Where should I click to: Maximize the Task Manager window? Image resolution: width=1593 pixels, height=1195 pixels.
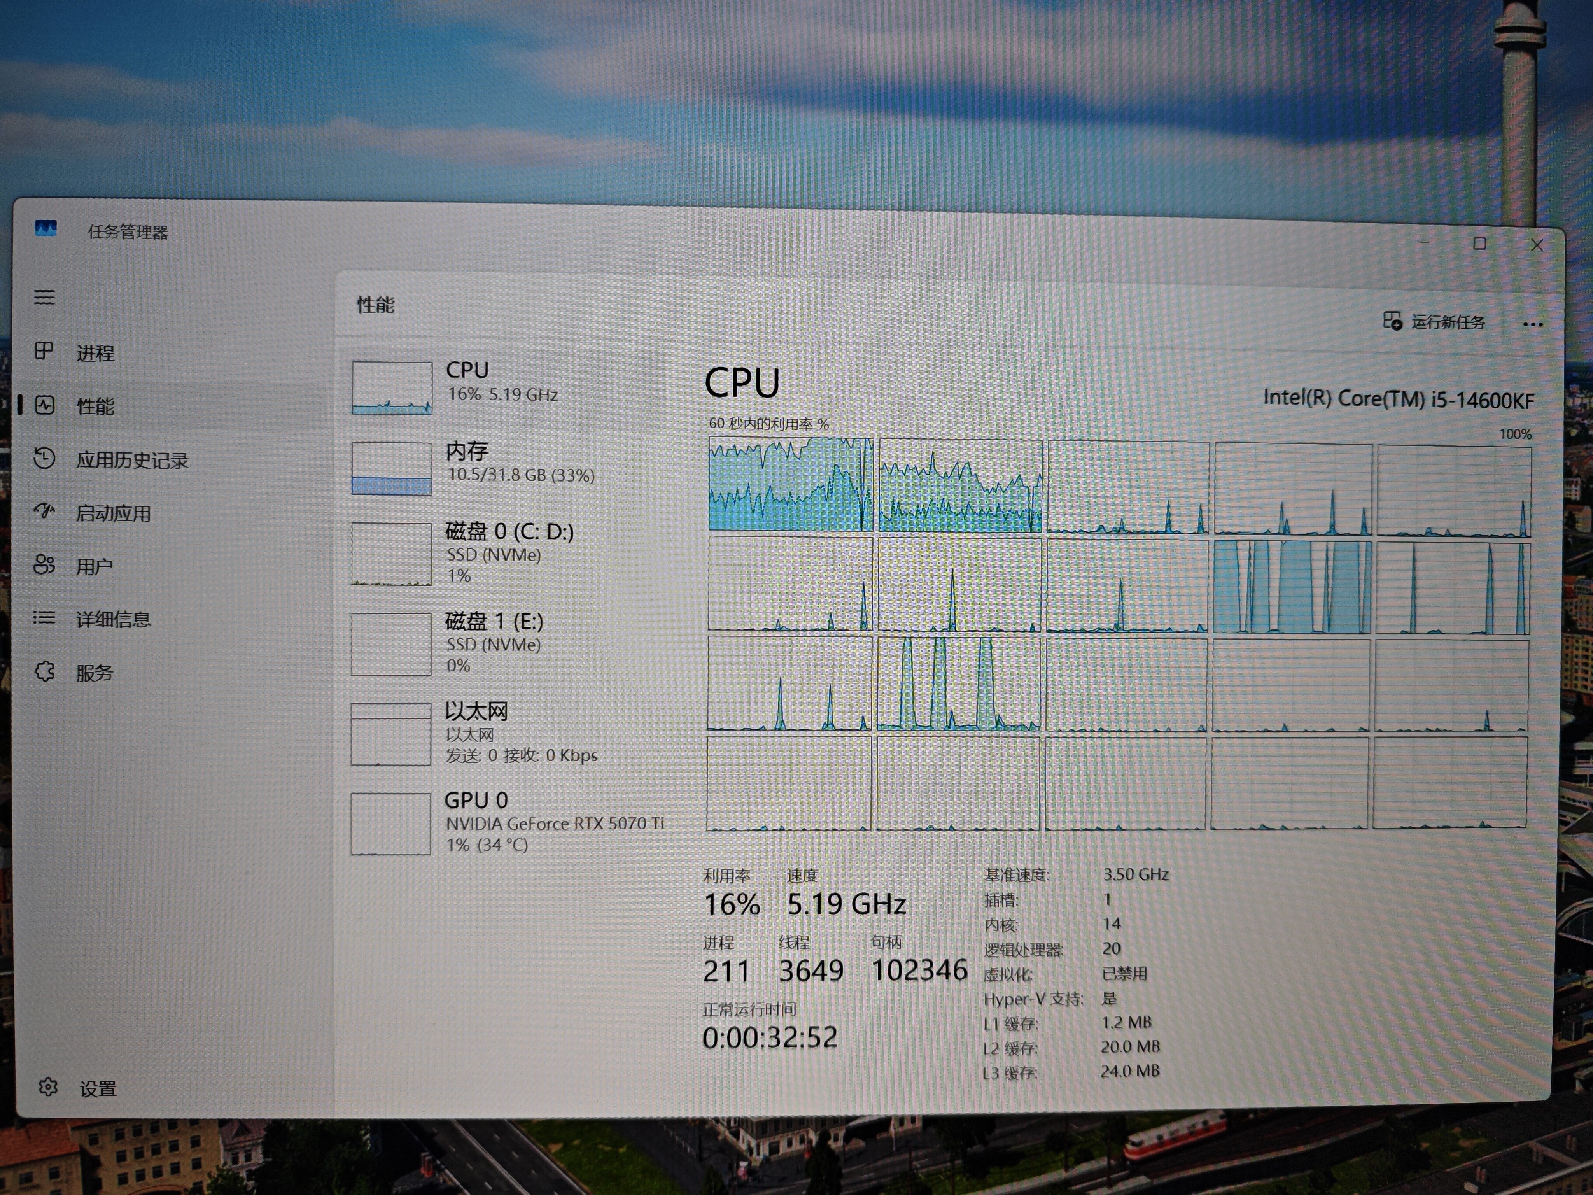point(1479,244)
